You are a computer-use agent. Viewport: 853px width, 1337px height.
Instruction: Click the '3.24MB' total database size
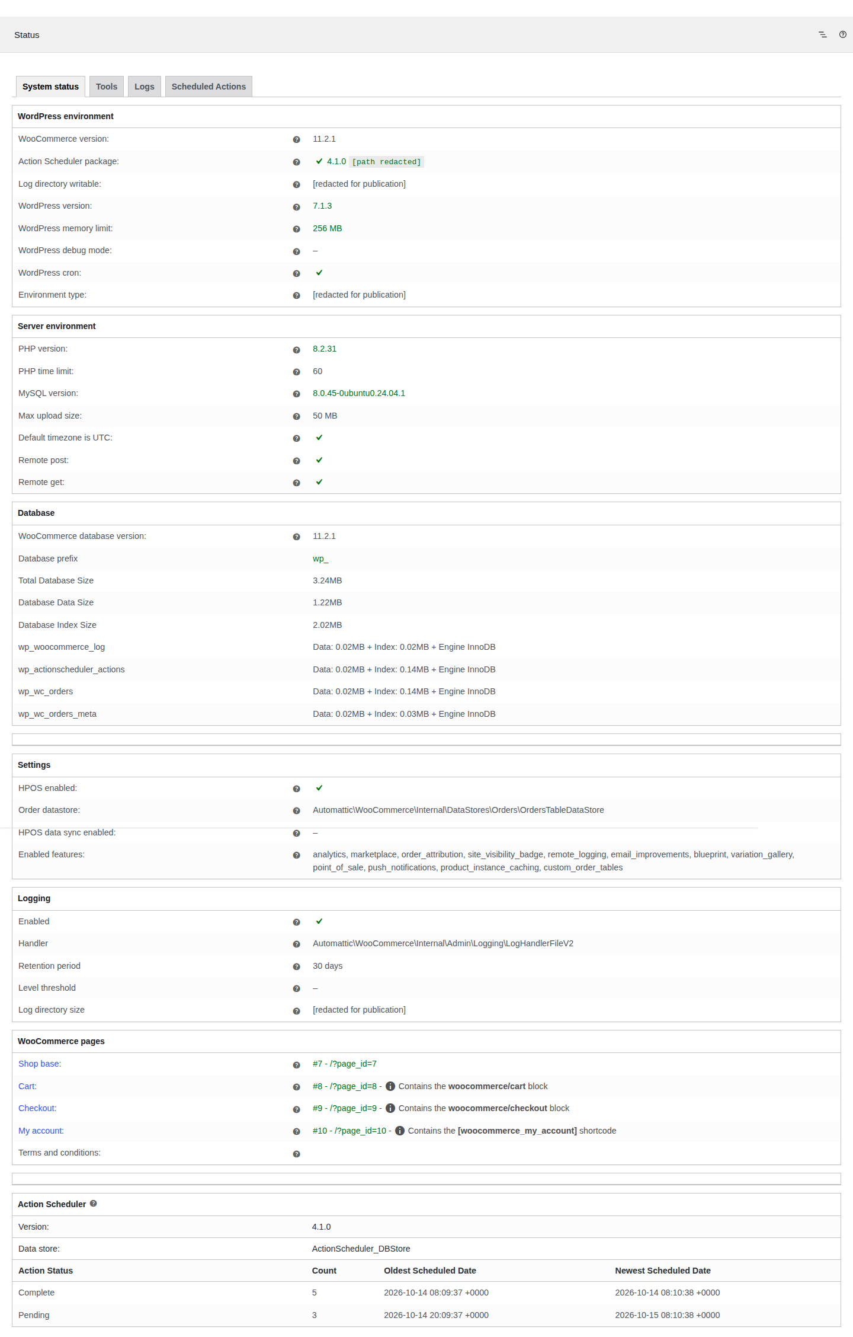click(x=328, y=580)
